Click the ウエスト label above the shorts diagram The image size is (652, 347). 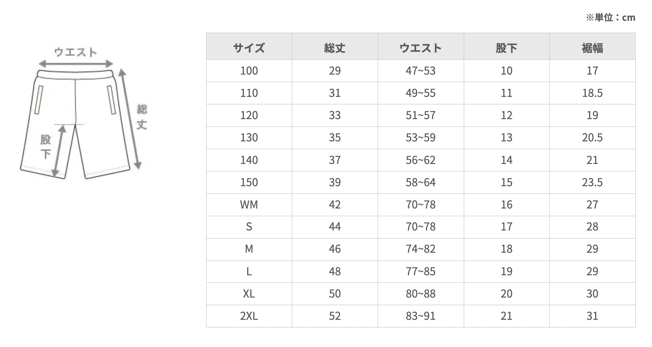(x=75, y=52)
